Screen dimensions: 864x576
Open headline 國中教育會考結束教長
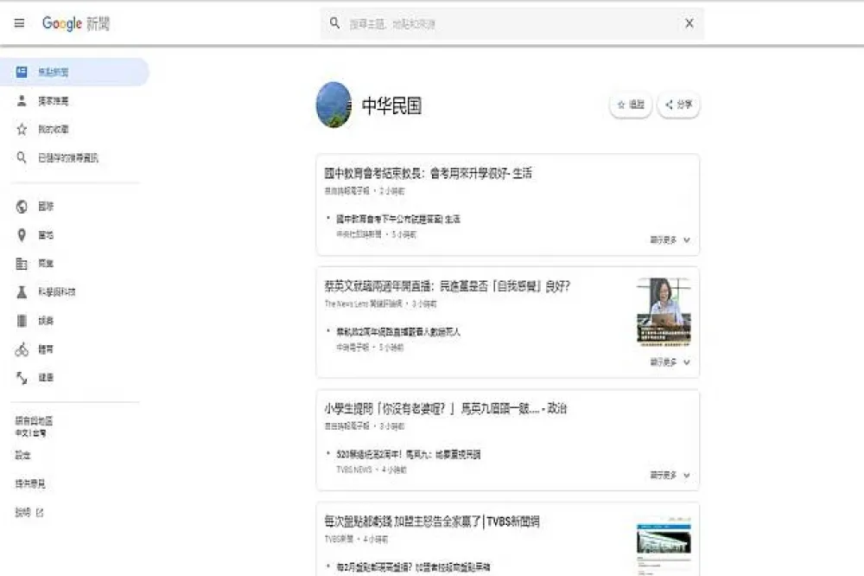(429, 173)
